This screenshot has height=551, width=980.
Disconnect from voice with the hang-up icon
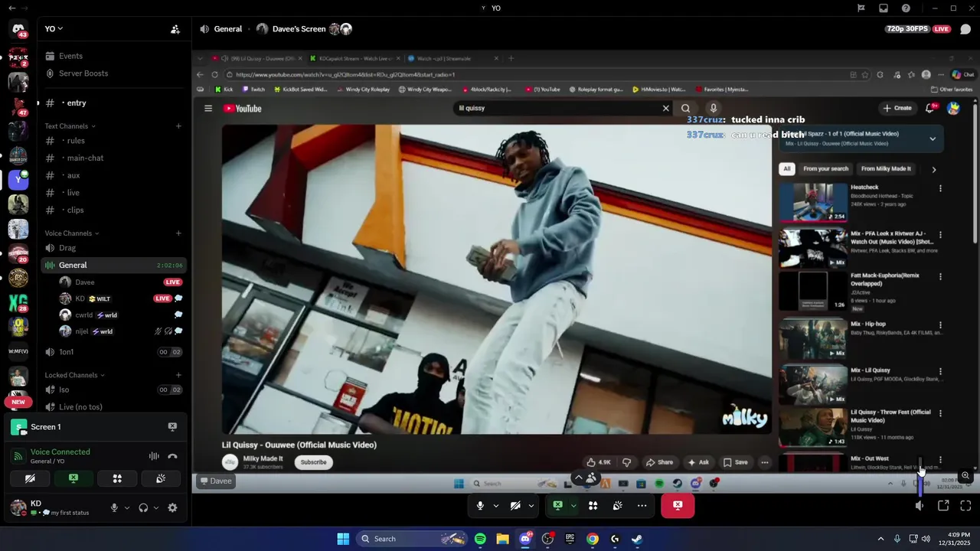pos(172,456)
